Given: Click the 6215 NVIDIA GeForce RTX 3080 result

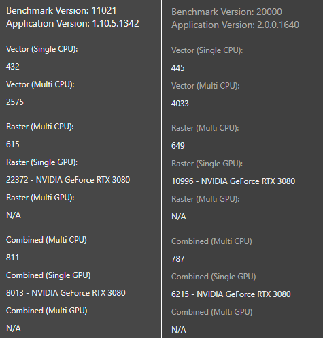Looking at the screenshot, I should 231,294.
